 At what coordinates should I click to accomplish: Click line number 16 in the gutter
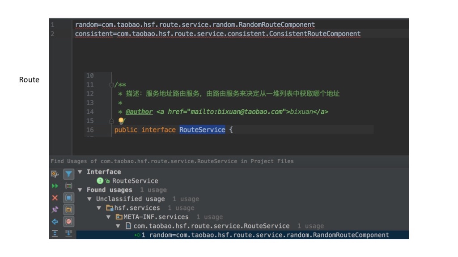pos(90,130)
